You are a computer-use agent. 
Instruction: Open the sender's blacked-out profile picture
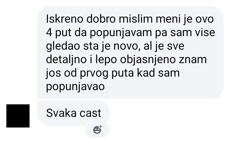(18, 116)
